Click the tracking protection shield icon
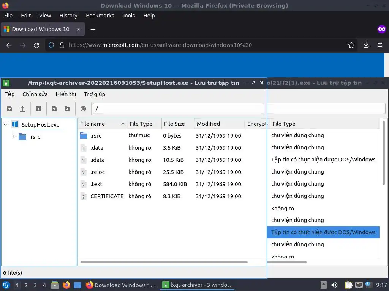389x291 pixels. [x=51, y=45]
